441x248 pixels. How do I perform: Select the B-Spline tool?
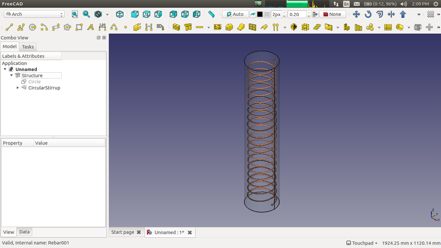tap(114, 27)
